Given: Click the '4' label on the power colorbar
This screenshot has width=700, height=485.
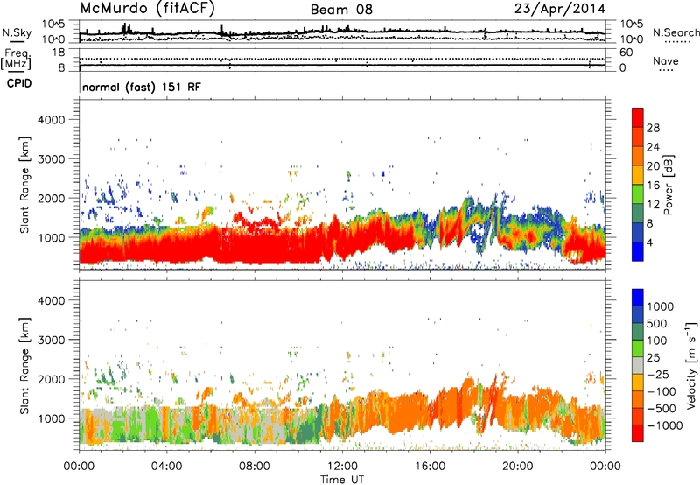Looking at the screenshot, I should point(649,242).
